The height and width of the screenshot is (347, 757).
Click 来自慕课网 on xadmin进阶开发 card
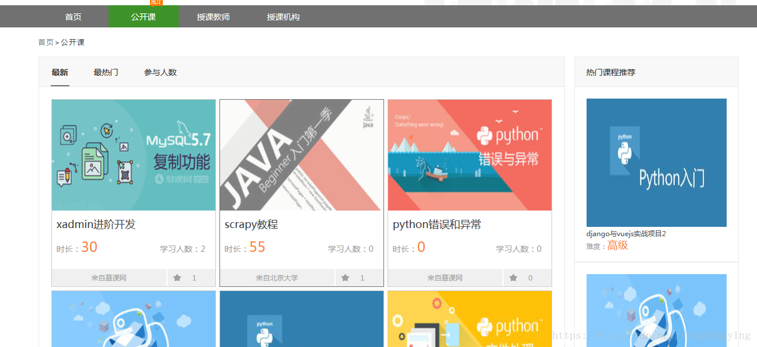point(109,278)
